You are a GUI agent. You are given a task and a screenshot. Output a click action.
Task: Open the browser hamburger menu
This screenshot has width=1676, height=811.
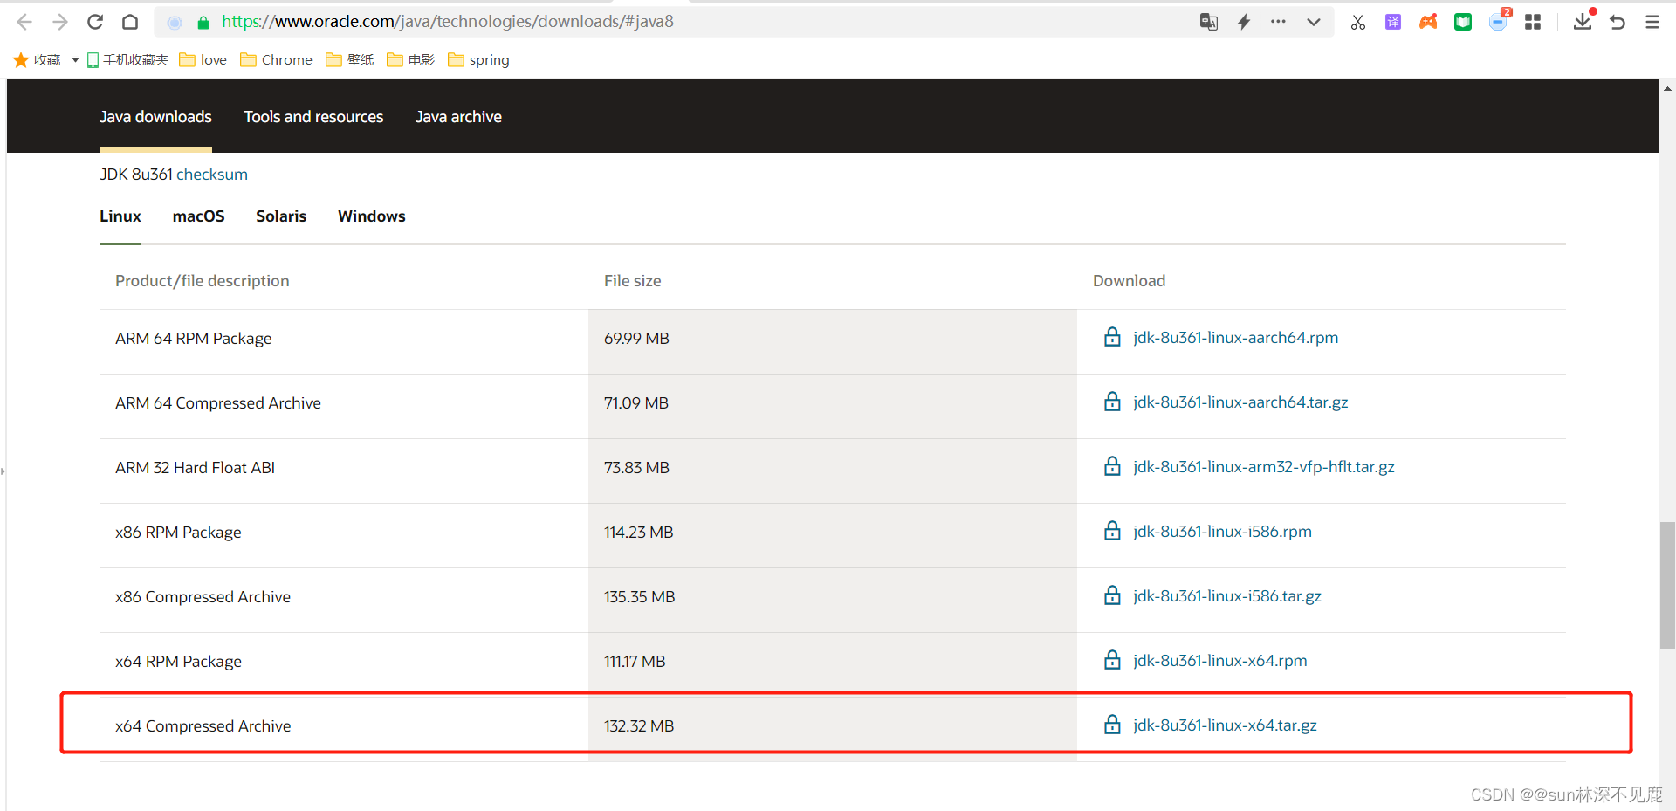(x=1652, y=22)
